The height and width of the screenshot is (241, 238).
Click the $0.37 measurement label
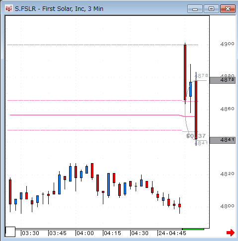(196, 136)
